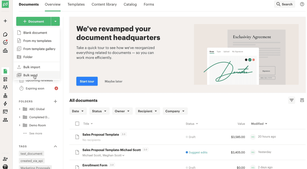The height and width of the screenshot is (169, 307).
Task: Expand the ABC Global folder
Action: point(20,109)
